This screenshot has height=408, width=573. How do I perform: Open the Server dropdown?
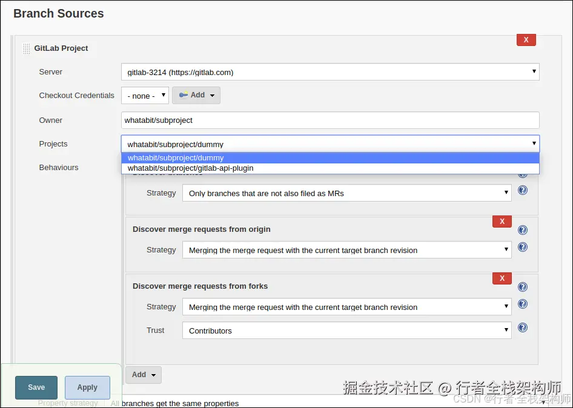pos(330,72)
